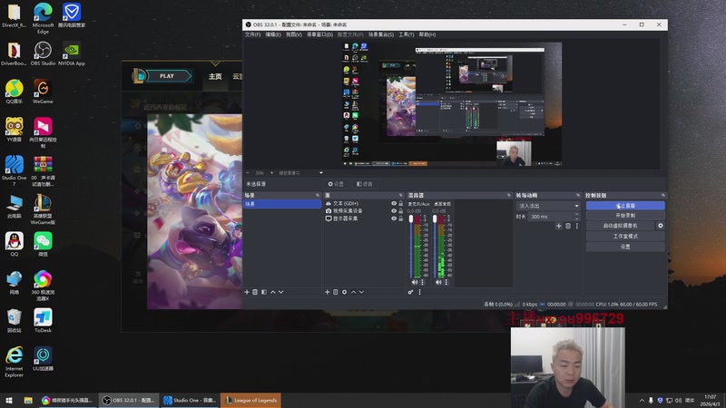The width and height of the screenshot is (726, 408).
Task: Open the 帮助(H) menu
Action: point(427,34)
